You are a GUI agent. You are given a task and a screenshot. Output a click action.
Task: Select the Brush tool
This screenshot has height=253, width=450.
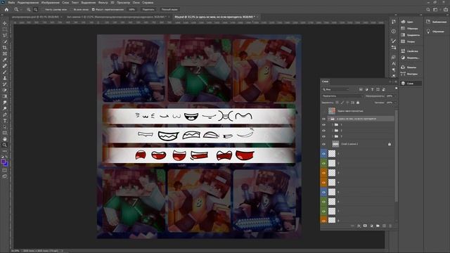point(5,72)
